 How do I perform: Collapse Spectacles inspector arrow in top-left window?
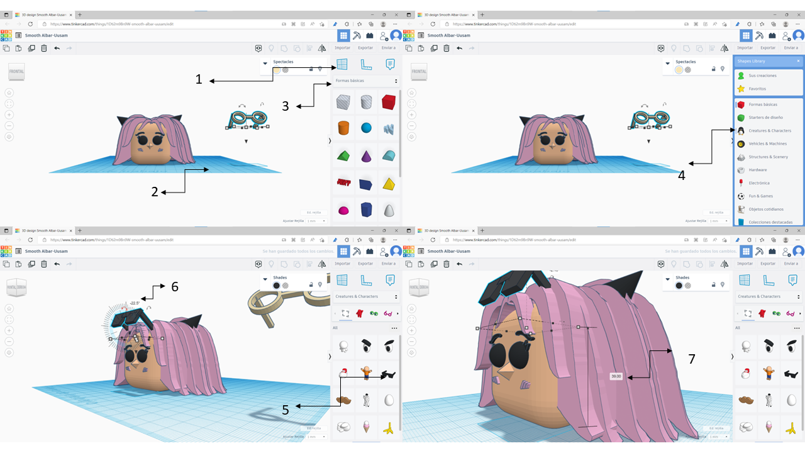[265, 63]
